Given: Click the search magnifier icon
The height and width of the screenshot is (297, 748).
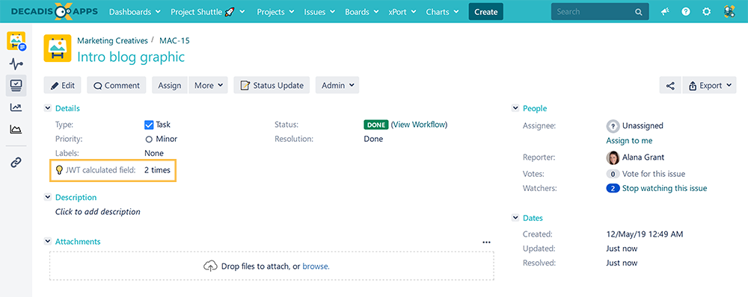Looking at the screenshot, I should [x=638, y=12].
